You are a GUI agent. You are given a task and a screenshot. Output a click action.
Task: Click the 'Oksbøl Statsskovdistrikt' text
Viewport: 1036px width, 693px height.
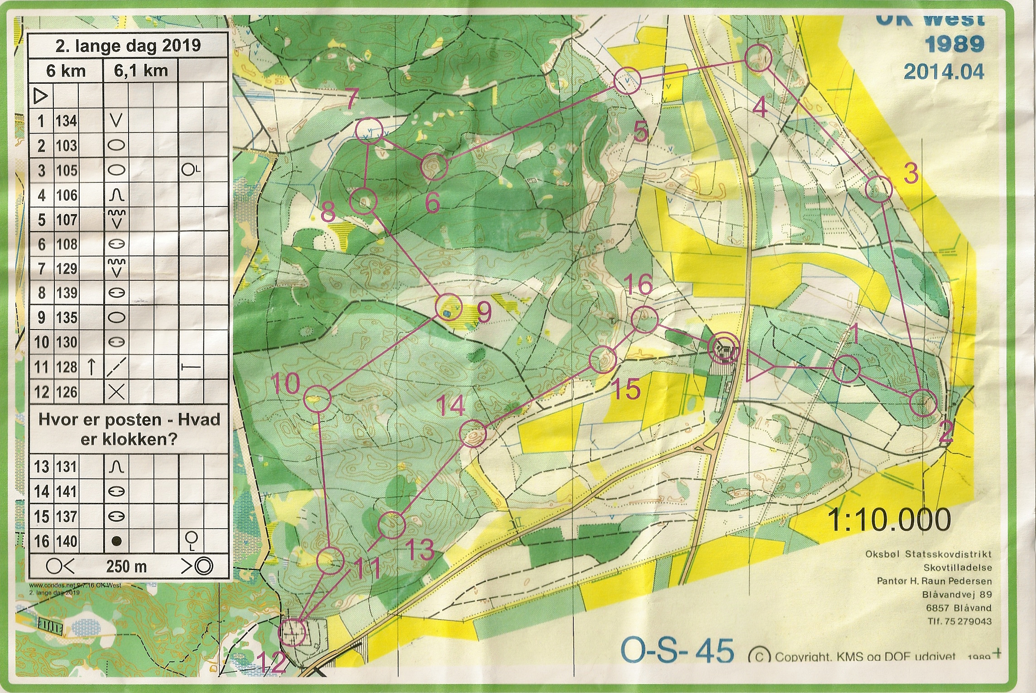pos(928,554)
